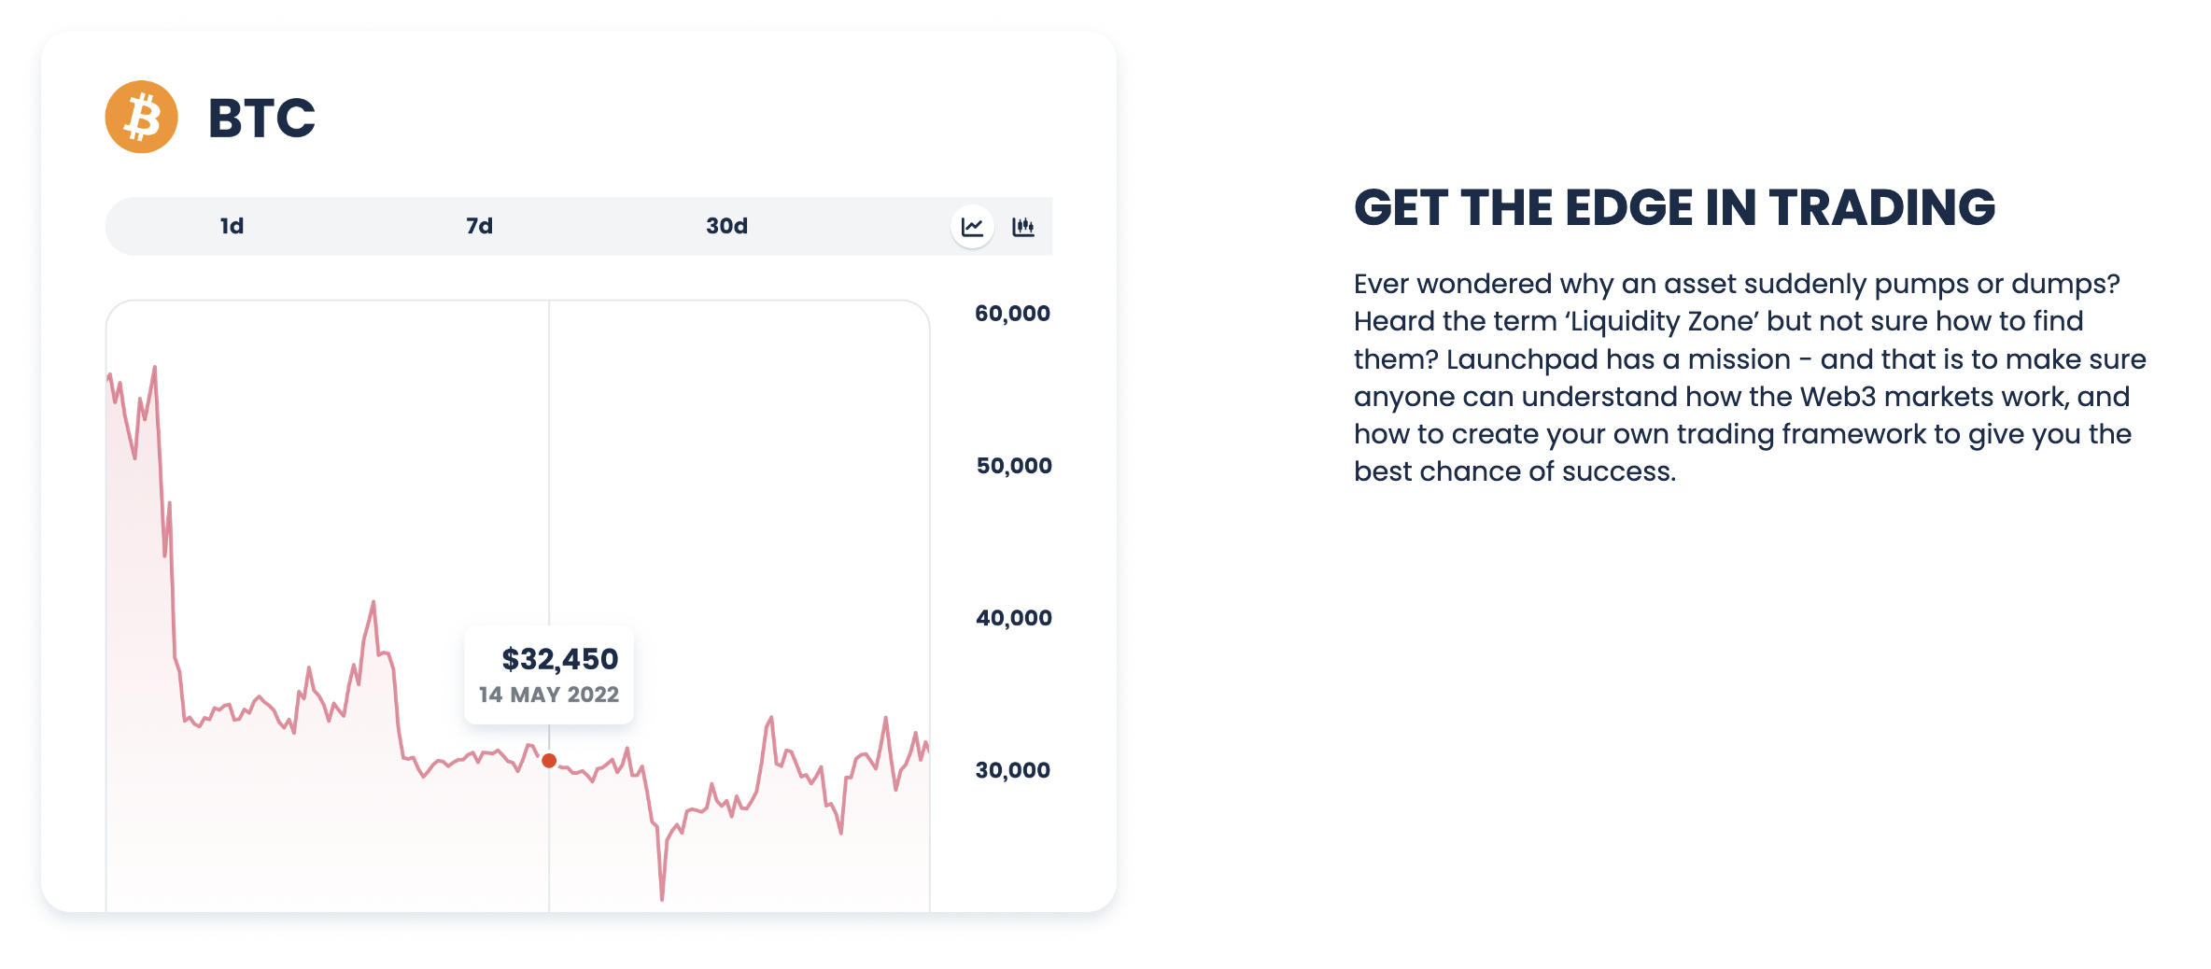Choose the 7d timeframe tab
This screenshot has height=969, width=2211.
(479, 226)
